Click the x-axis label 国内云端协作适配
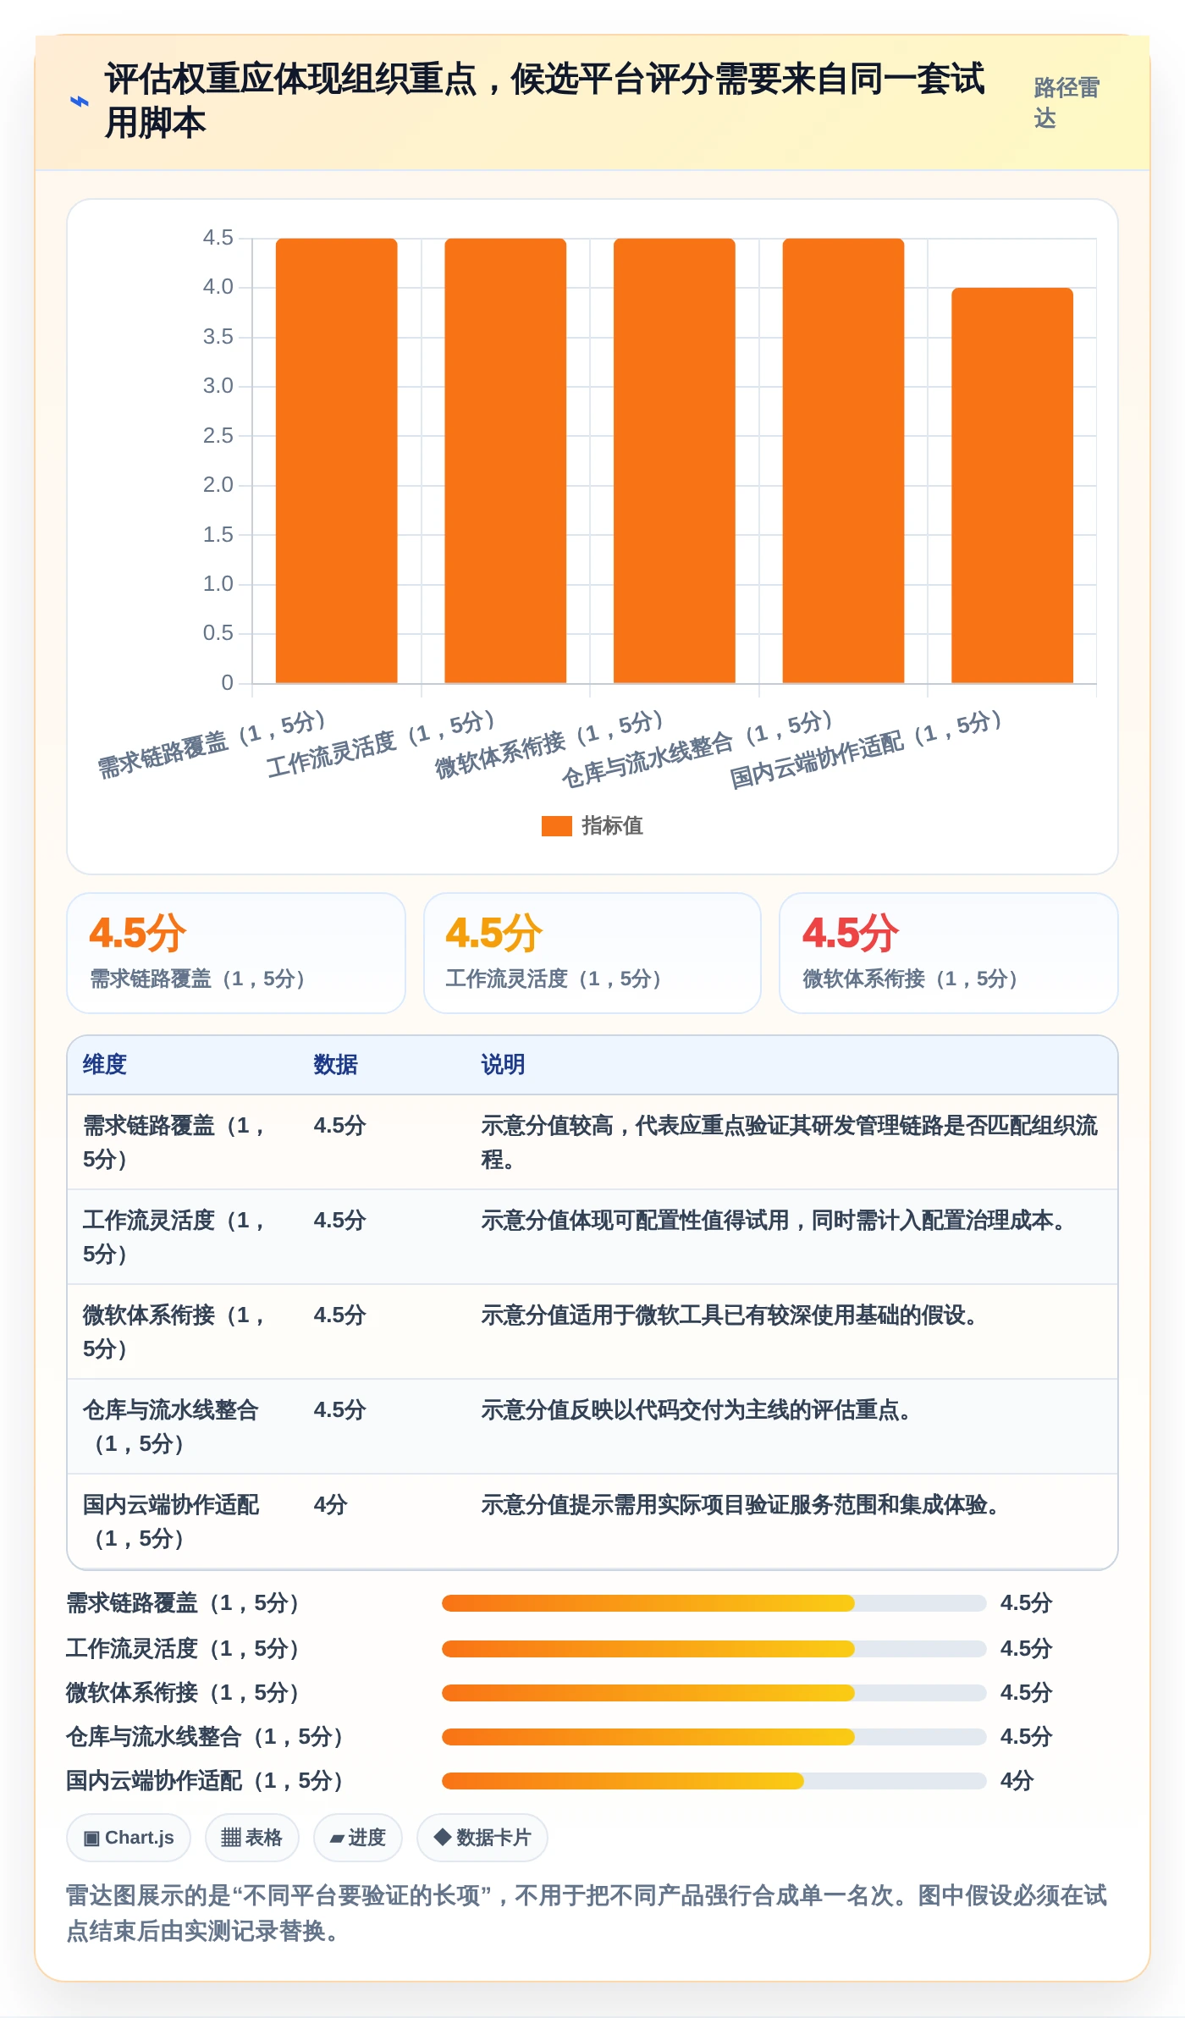This screenshot has width=1185, height=2018. 866,750
